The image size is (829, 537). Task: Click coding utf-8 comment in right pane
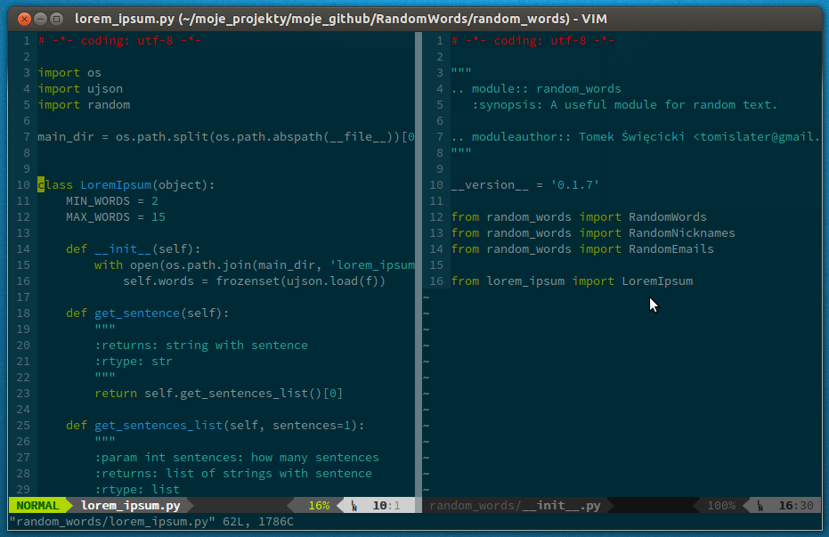tap(532, 41)
